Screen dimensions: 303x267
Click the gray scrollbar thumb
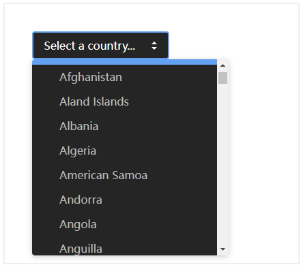(222, 78)
